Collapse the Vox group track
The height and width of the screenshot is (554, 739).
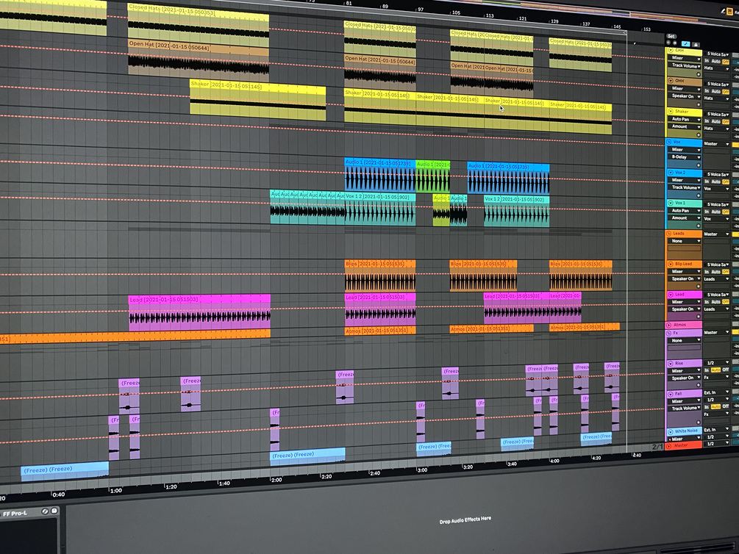coord(668,142)
